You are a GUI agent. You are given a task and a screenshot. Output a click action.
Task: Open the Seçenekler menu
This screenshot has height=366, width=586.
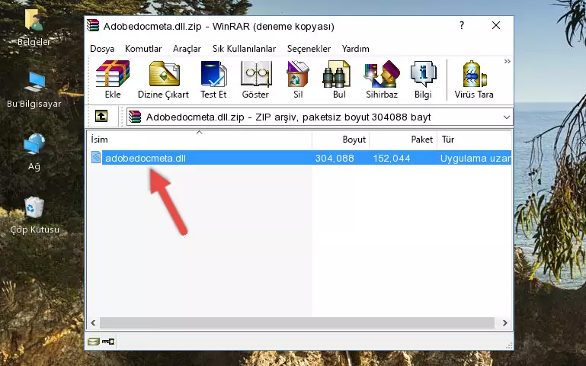[x=309, y=49]
